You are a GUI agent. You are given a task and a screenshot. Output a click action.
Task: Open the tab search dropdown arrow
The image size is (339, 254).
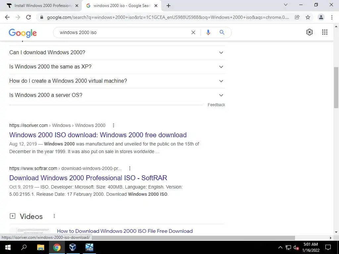click(286, 5)
